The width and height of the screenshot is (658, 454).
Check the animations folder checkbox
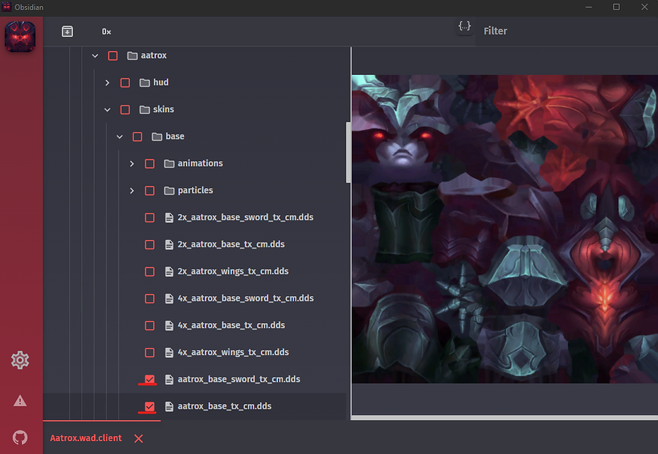click(x=149, y=163)
